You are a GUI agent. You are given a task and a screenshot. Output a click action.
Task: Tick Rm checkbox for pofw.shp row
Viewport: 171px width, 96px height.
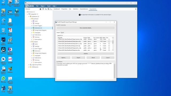click(x=109, y=46)
